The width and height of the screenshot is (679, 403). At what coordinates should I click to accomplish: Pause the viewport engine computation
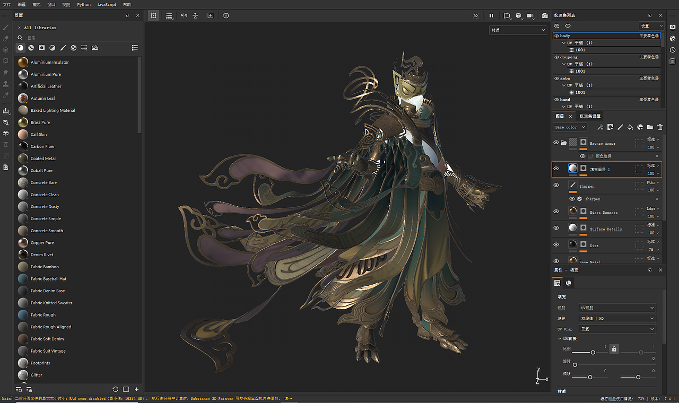[491, 16]
